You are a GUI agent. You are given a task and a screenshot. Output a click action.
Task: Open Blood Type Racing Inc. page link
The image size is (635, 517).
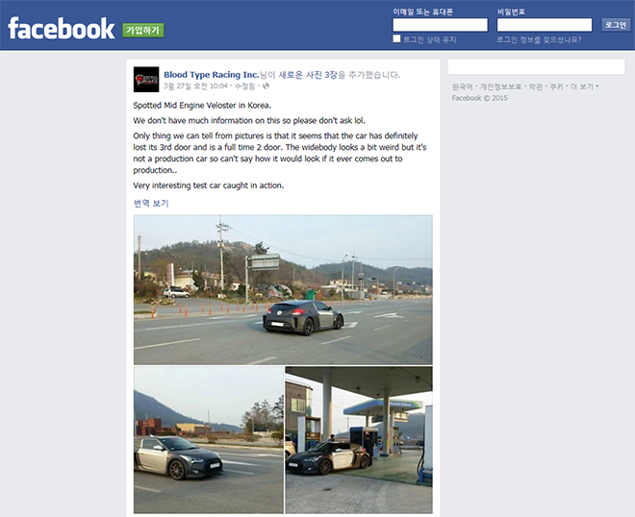point(211,75)
